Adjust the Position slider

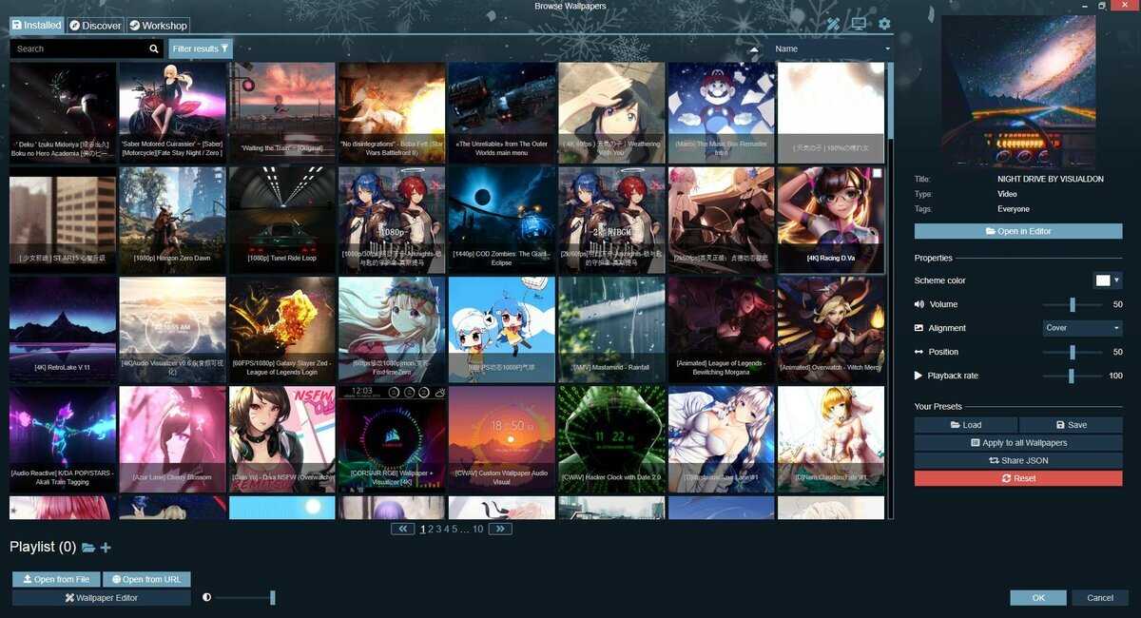click(1073, 352)
